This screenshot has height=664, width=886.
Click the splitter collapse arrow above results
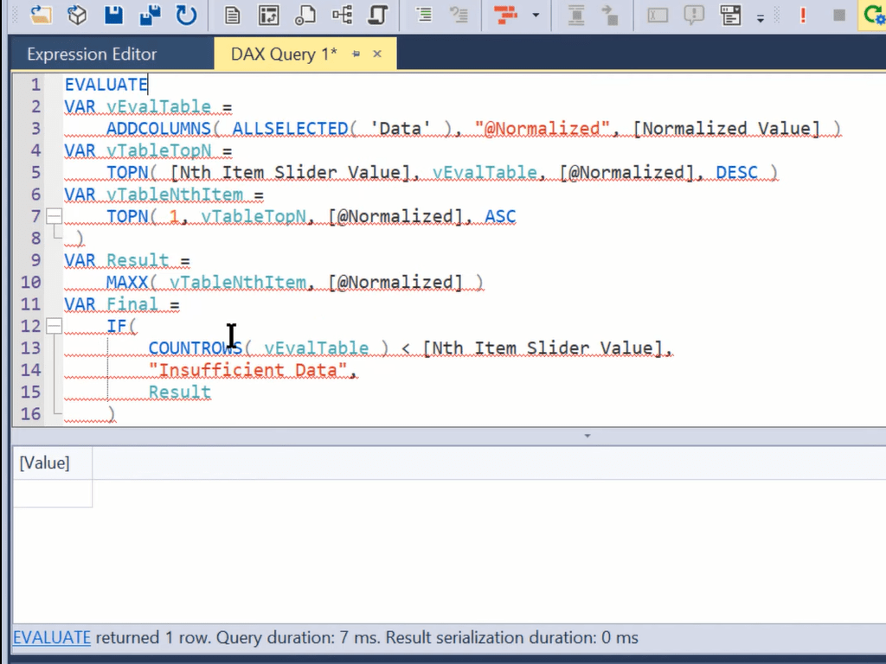[587, 436]
